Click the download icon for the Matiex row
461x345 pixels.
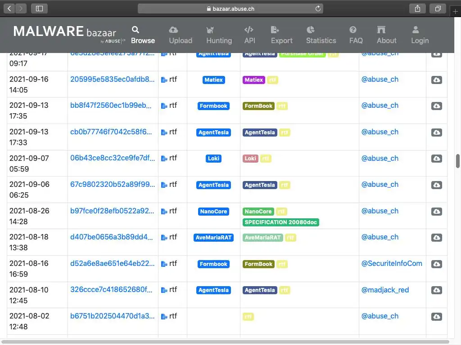tap(436, 80)
